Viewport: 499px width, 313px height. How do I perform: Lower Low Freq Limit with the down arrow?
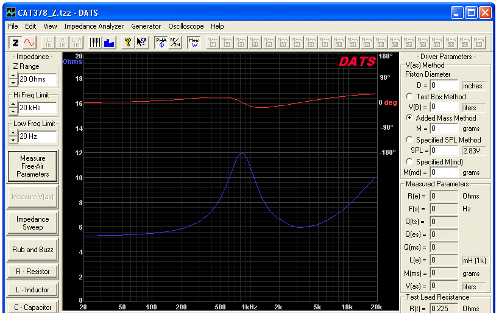(13, 140)
